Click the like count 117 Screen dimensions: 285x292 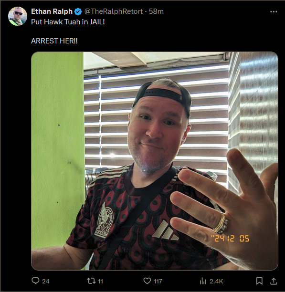pyautogui.click(x=158, y=281)
